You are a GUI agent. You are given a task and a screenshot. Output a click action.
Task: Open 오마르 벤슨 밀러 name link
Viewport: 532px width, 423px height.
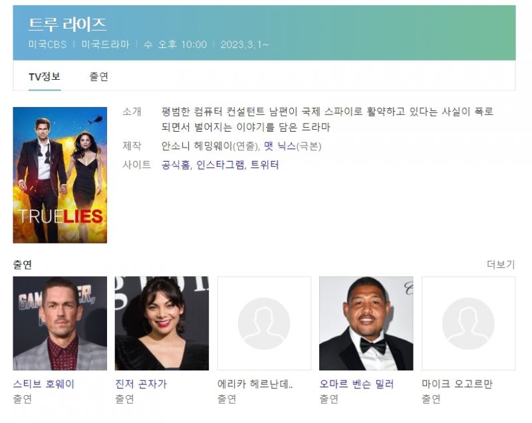tap(356, 384)
